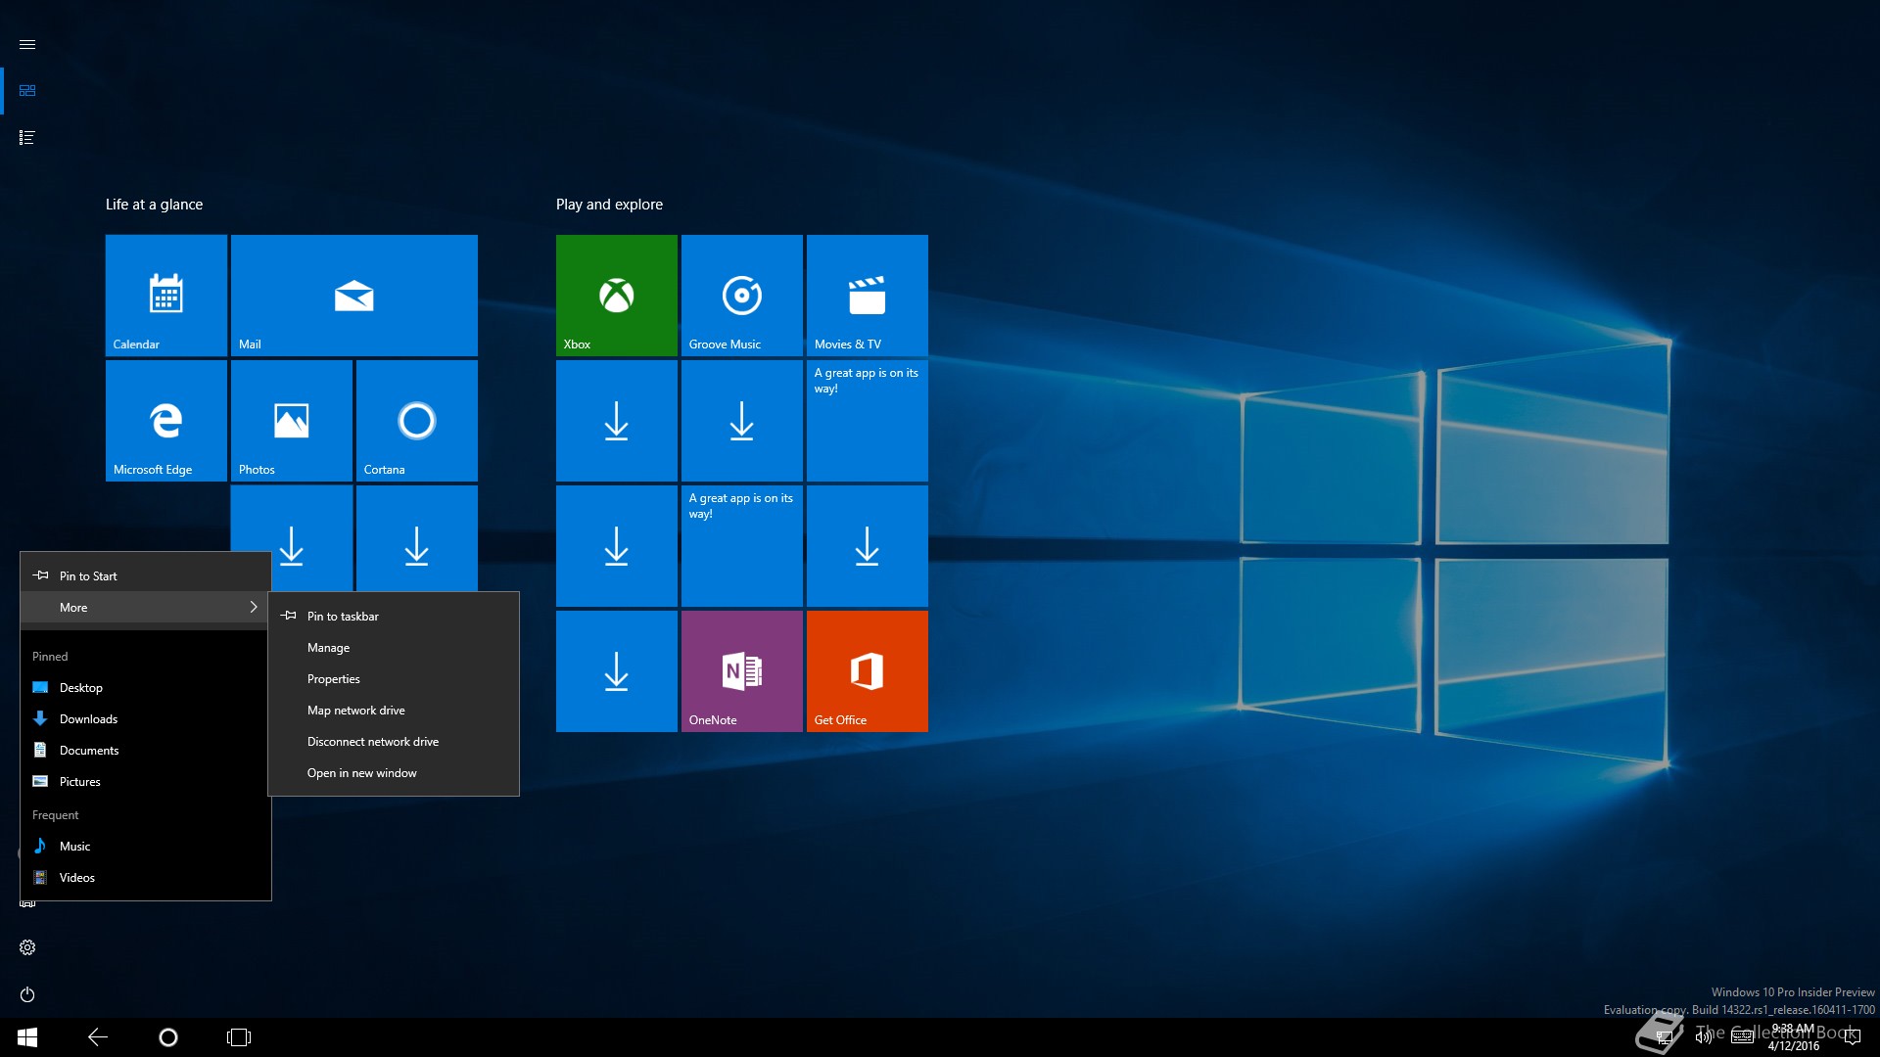Click the network icon in system tray

[1665, 1037]
